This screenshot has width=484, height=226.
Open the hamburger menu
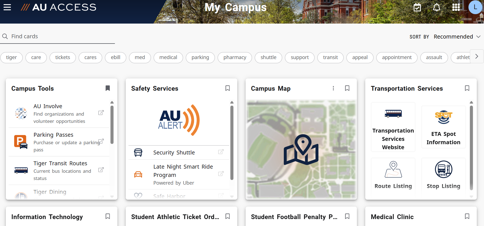point(7,7)
